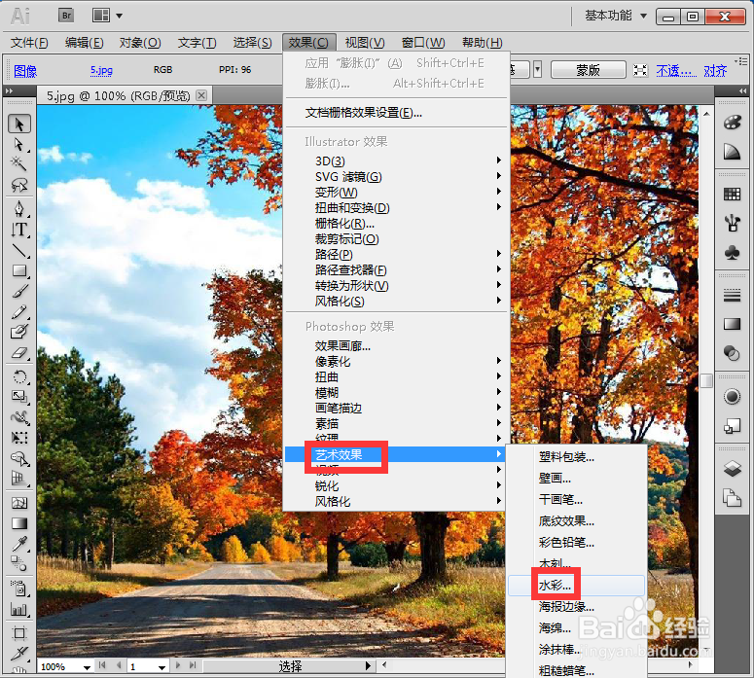This screenshot has height=678, width=754.
Task: Open the 对象(O) menu
Action: point(140,43)
